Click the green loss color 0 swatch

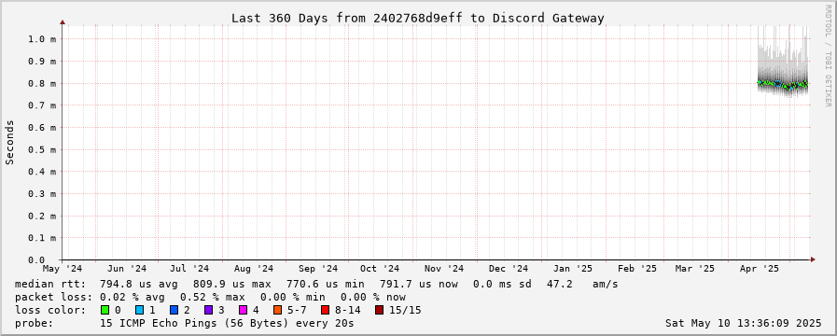105,310
